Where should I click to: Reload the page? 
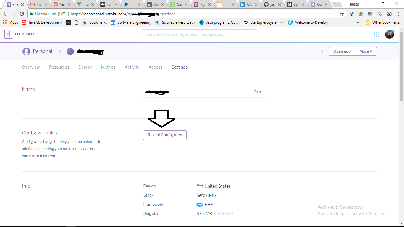click(x=22, y=14)
